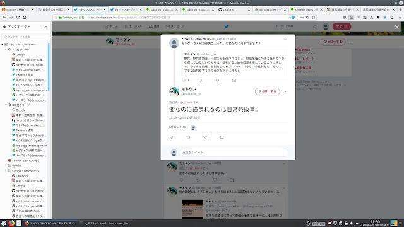Click the フォローする button on the profile header
This screenshot has height=227, width=404.
333,42
